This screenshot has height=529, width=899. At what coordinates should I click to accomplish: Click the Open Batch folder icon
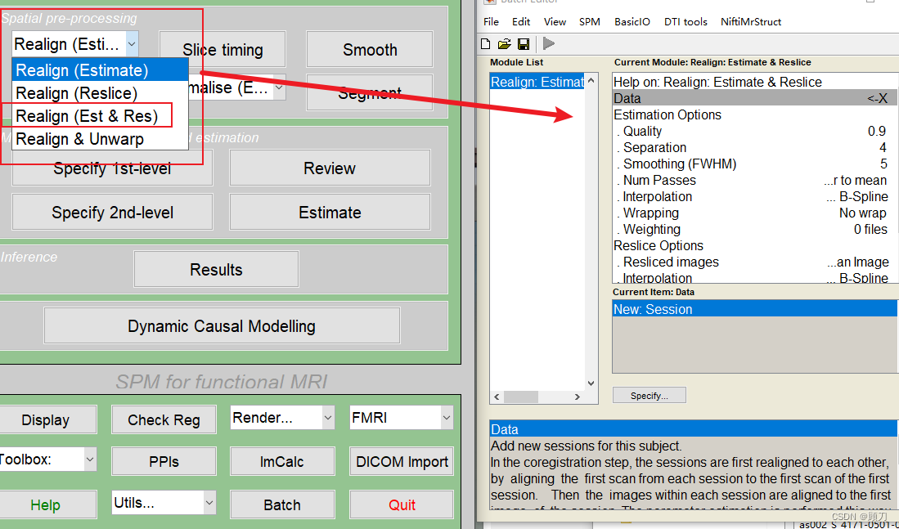click(x=504, y=43)
